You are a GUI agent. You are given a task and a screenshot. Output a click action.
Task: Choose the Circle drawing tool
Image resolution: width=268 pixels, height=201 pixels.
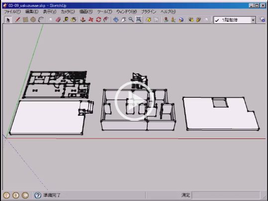point(33,20)
